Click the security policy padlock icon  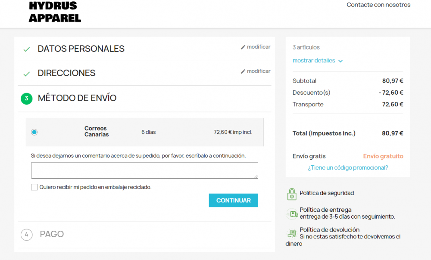click(x=292, y=194)
